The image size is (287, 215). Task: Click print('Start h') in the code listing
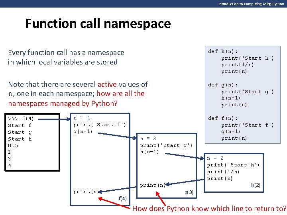point(248,58)
